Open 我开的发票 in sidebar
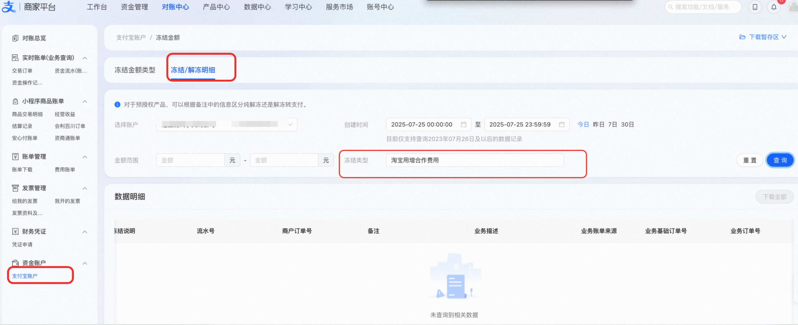The width and height of the screenshot is (798, 325). pos(67,201)
